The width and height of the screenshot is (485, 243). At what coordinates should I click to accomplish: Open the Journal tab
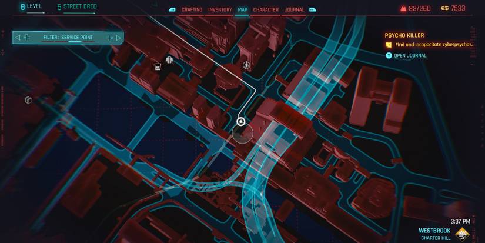294,9
